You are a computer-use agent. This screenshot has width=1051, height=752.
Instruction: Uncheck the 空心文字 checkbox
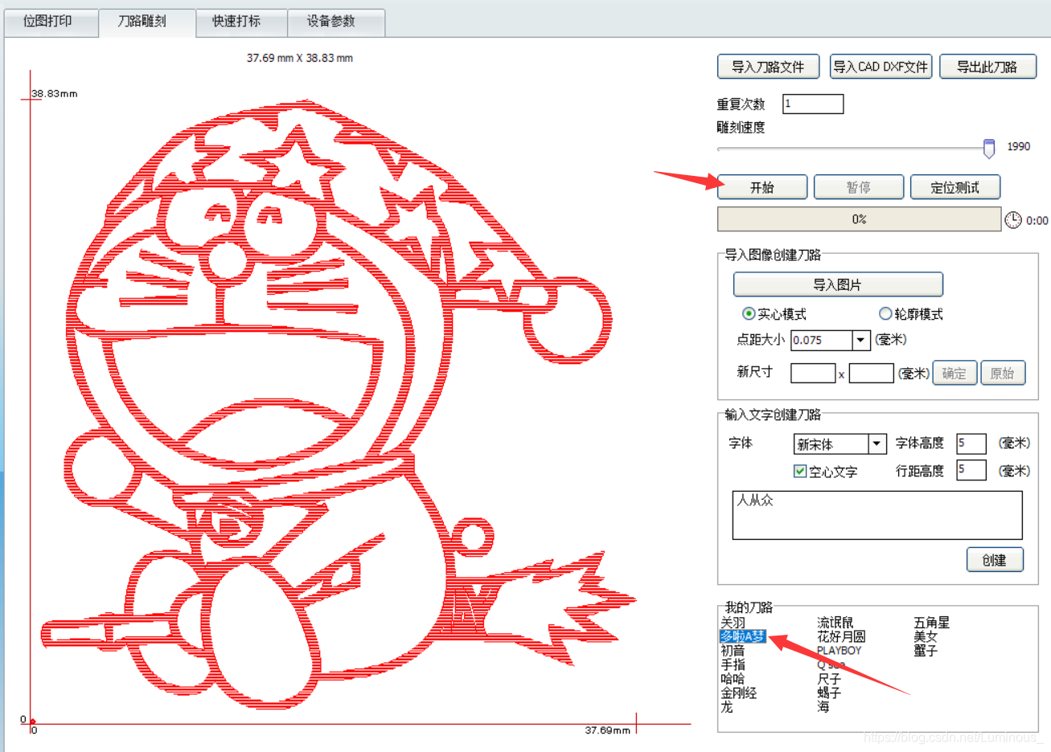799,472
